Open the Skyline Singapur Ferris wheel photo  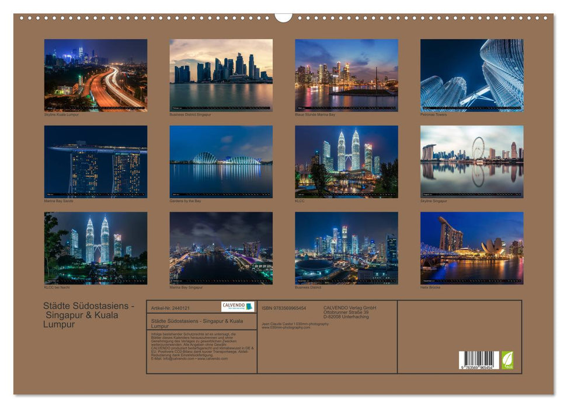[472, 162]
